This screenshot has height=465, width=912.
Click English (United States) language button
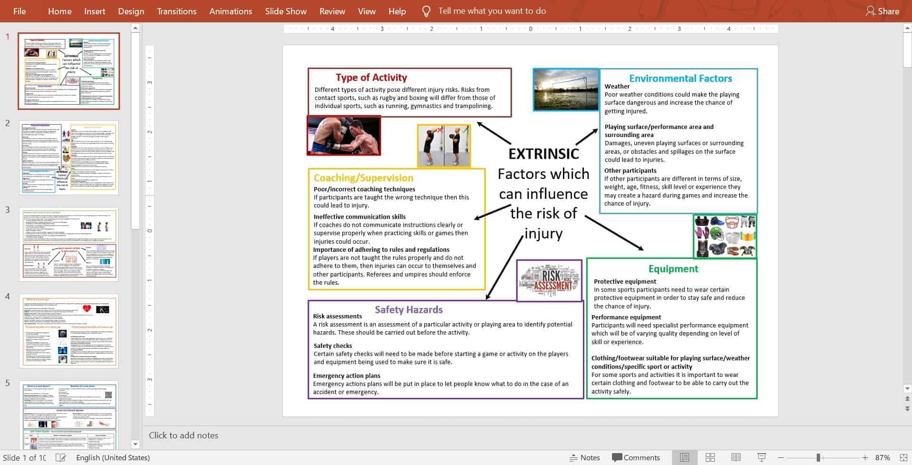(113, 457)
